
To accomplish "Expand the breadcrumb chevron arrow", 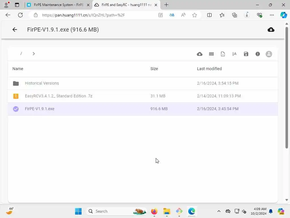I will coord(33,54).
